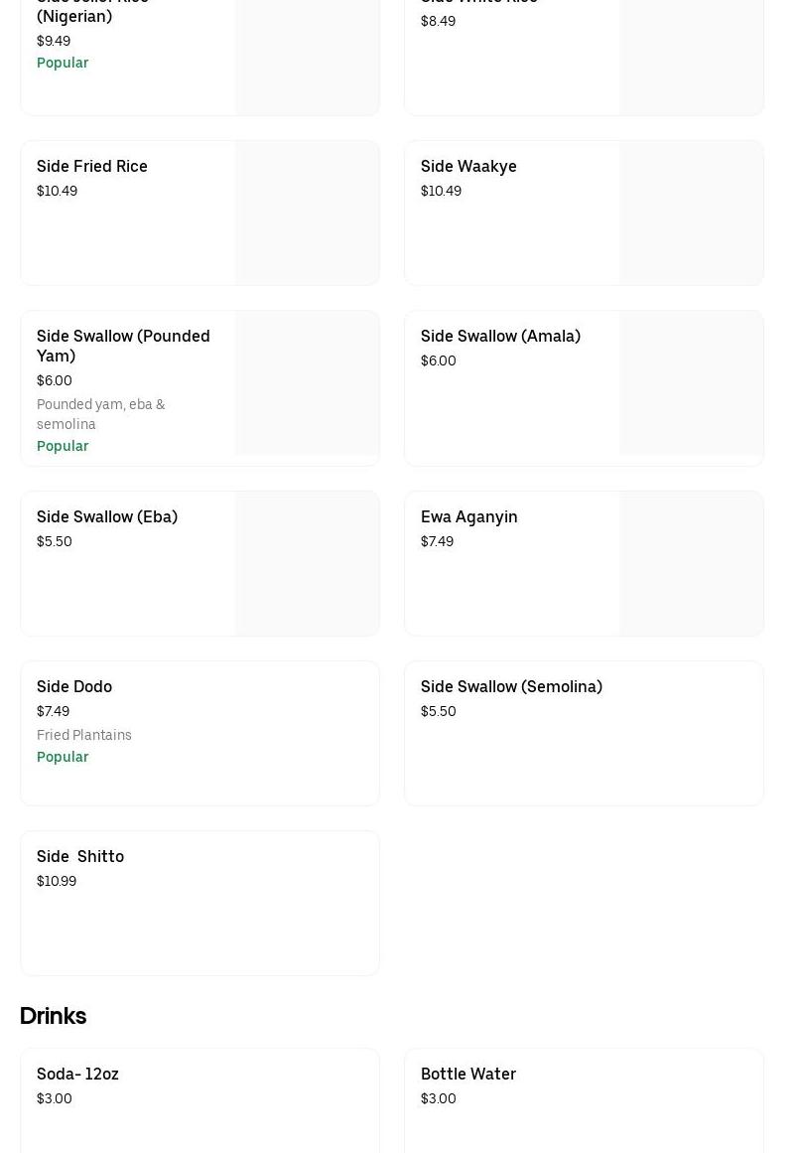Choose the Bottle Water drink item
The height and width of the screenshot is (1153, 798).
pos(468,1075)
